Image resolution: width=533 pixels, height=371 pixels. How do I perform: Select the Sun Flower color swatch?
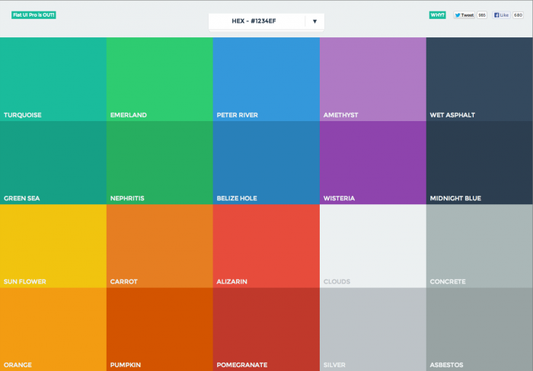tap(53, 246)
